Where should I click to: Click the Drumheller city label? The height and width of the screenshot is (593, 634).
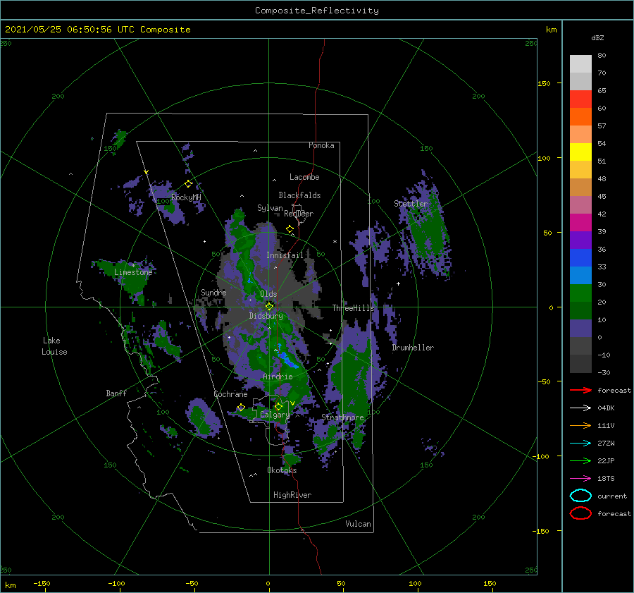(x=413, y=348)
